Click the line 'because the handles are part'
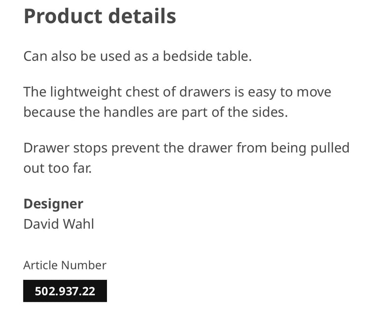The image size is (377, 321). coord(156,112)
